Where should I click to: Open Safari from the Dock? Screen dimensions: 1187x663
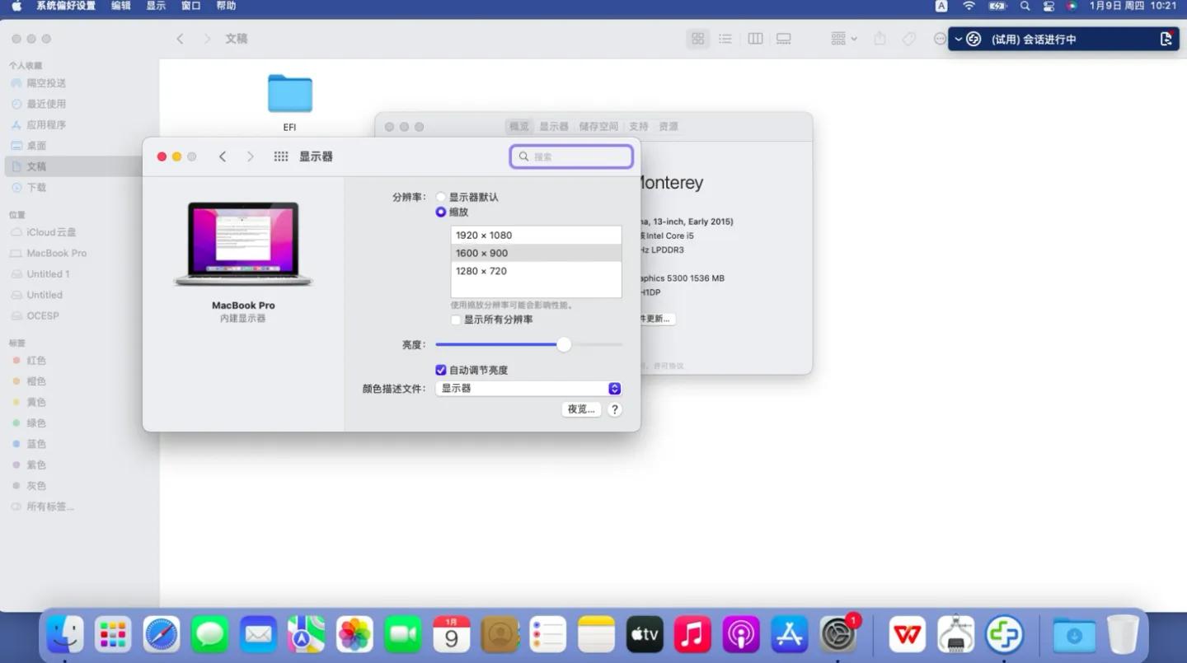[162, 635]
